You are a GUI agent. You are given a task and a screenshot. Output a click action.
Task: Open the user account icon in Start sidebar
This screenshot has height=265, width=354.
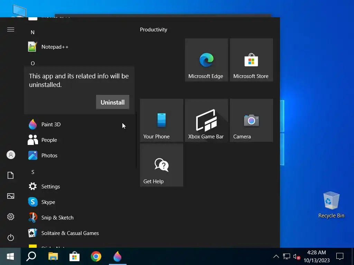[x=11, y=155]
